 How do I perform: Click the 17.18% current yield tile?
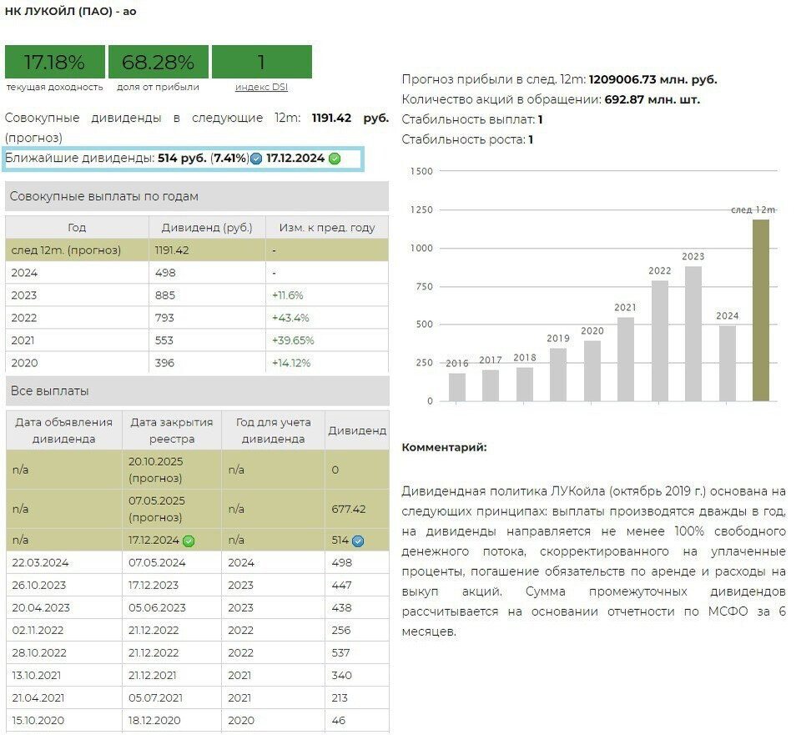[x=55, y=63]
